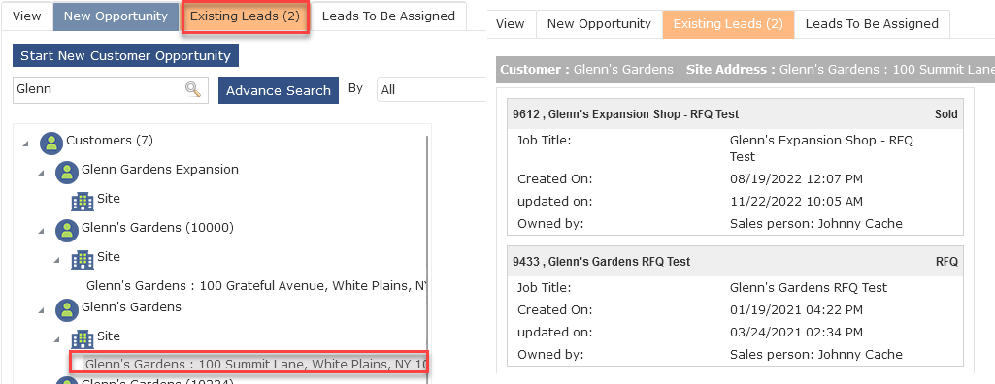Open lead 9433, Glenn's Gardens RFQ Test
Screen dimensions: 995x384
(x=736, y=262)
